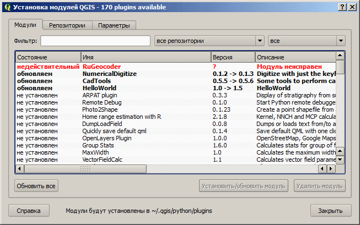The image size is (360, 225).
Task: Open the Параметры tab
Action: pyautogui.click(x=114, y=25)
